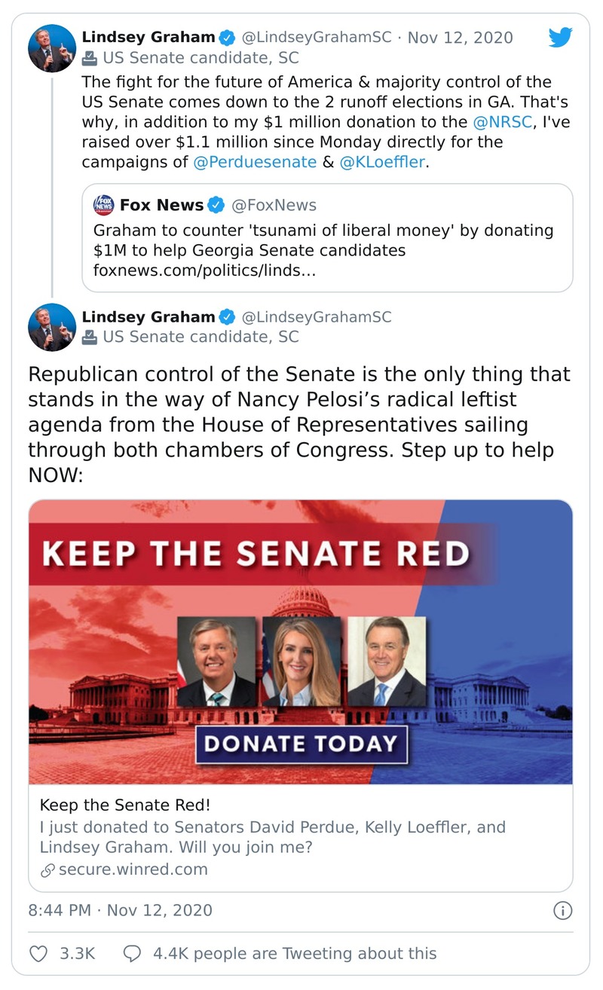This screenshot has width=603, height=990.
Task: Click the @FoxNews handle
Action: 273,205
